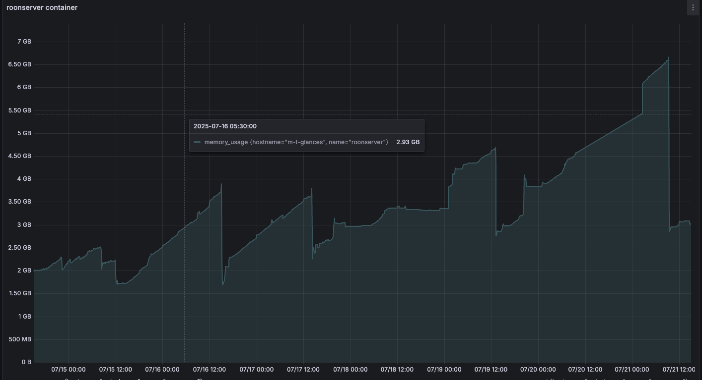The image size is (702, 380).
Task: Click the 1.50 GB y-axis label
Action: pyautogui.click(x=20, y=293)
